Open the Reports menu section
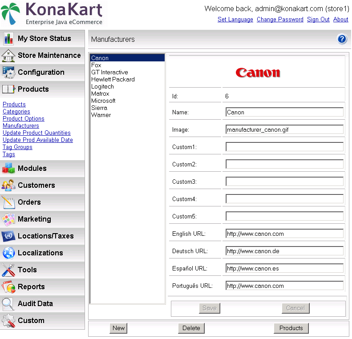Image resolution: width=352 pixels, height=339 pixels. (x=42, y=287)
